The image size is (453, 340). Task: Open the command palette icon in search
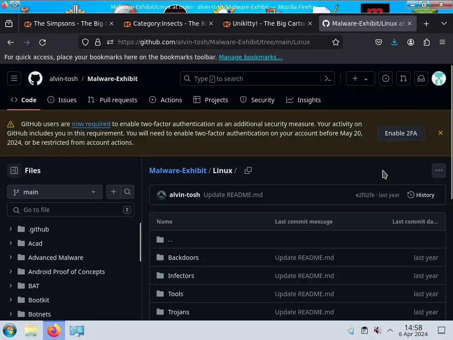(x=328, y=79)
